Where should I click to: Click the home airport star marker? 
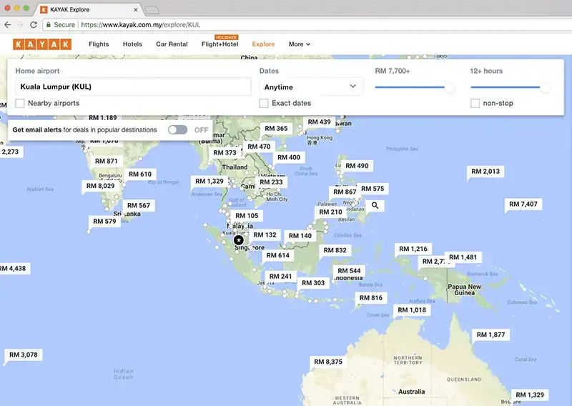coord(239,240)
